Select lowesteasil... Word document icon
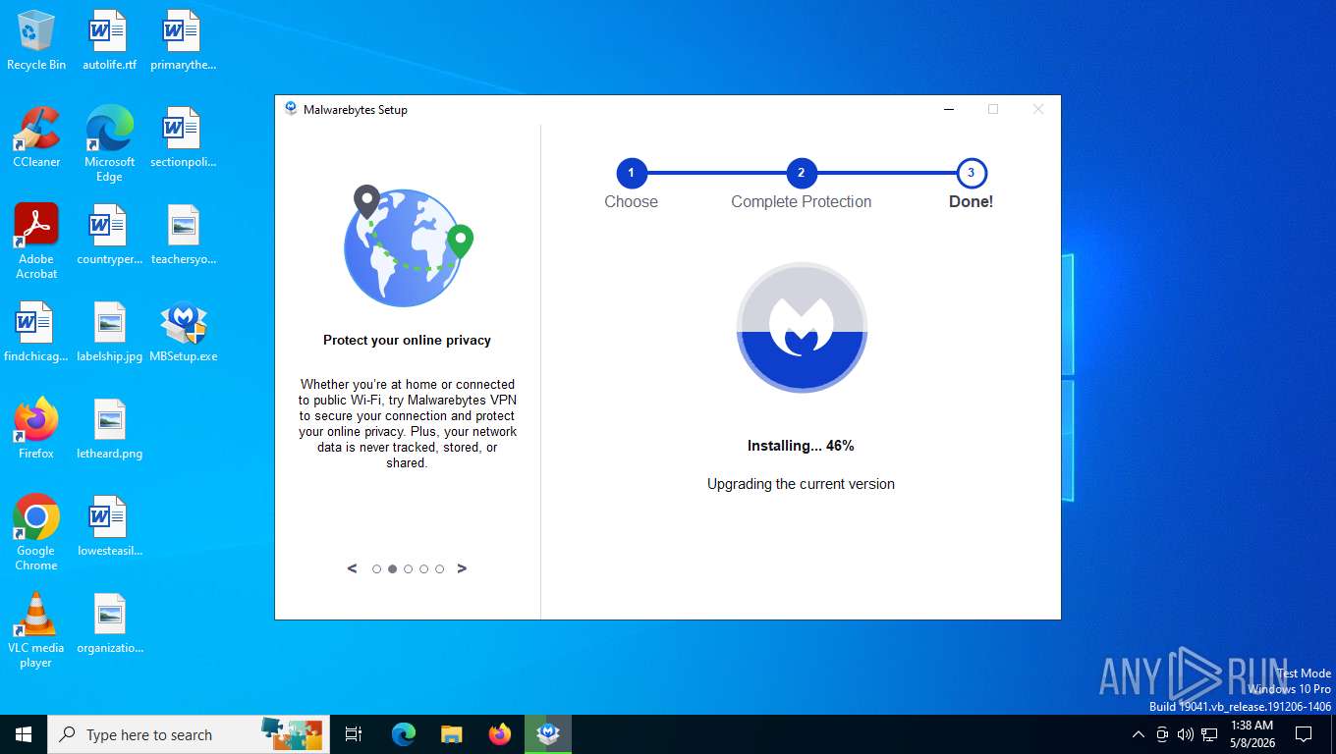The height and width of the screenshot is (754, 1336). tap(109, 526)
